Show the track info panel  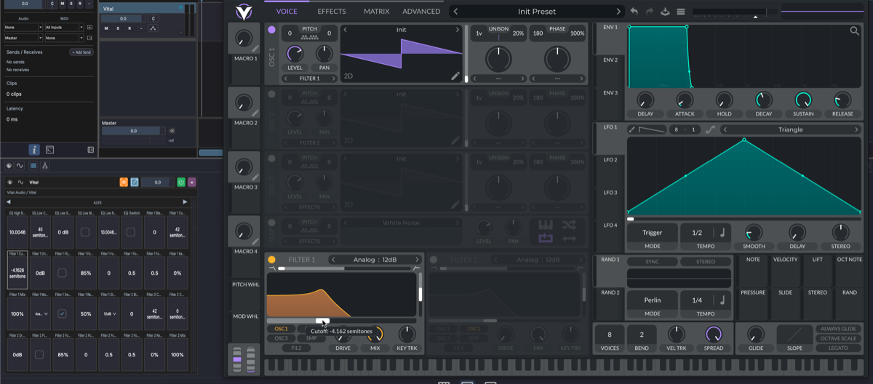point(34,150)
